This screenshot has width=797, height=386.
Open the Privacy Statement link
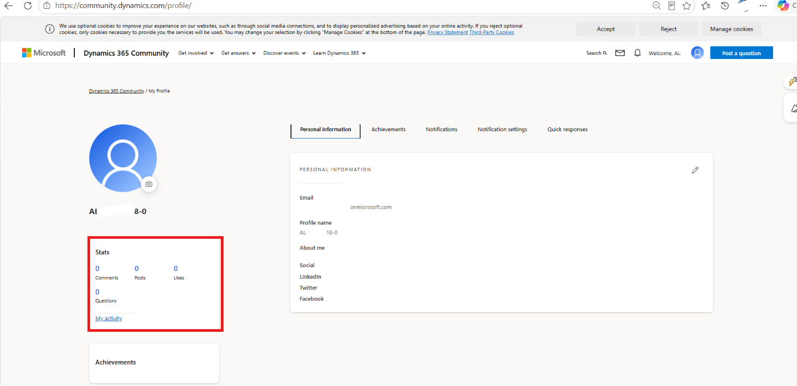click(x=448, y=32)
